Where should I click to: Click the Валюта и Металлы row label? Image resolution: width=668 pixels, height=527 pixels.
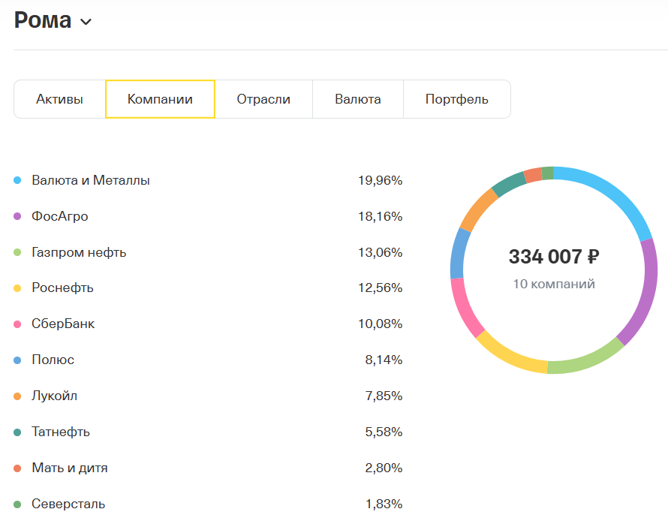91,180
